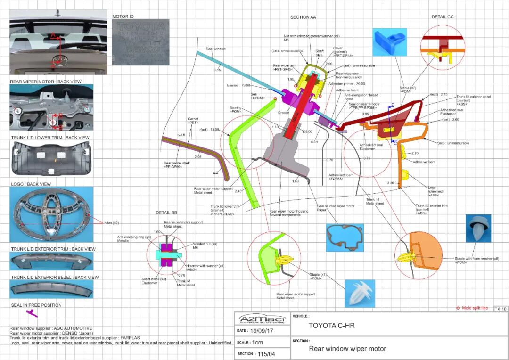509x360 pixels.
Task: Click the 'Index (x2)' label
Action: pos(111,223)
